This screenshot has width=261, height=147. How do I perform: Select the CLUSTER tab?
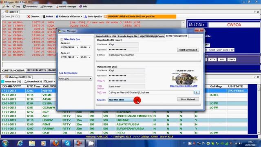coord(11,12)
